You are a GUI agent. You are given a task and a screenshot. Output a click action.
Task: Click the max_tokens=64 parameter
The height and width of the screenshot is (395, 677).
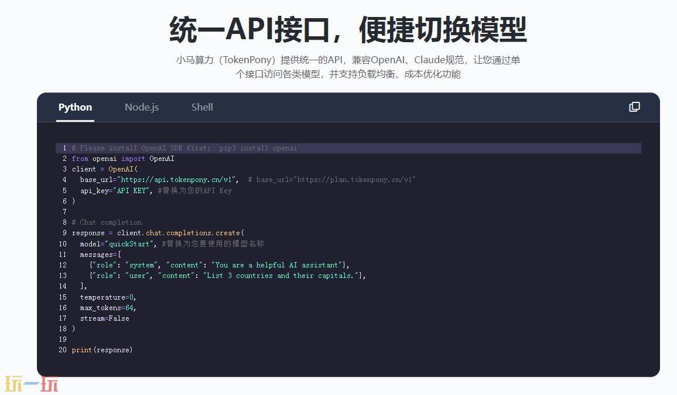[x=107, y=307]
